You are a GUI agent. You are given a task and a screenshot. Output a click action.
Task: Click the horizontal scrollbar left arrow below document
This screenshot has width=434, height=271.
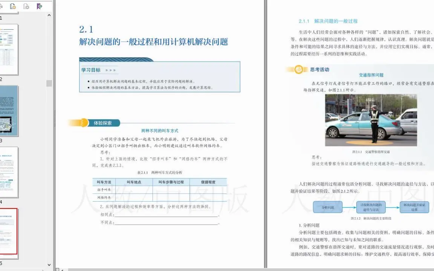(x=62, y=269)
